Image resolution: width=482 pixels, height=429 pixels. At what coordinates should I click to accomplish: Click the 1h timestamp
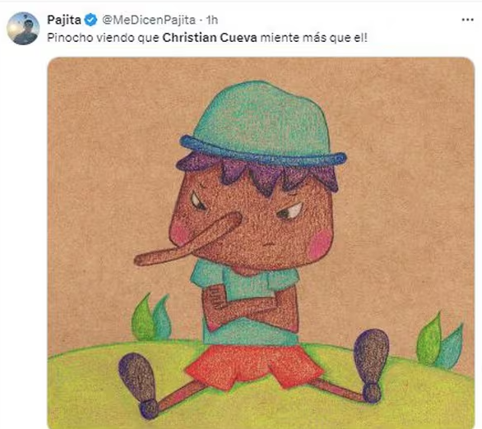point(212,21)
